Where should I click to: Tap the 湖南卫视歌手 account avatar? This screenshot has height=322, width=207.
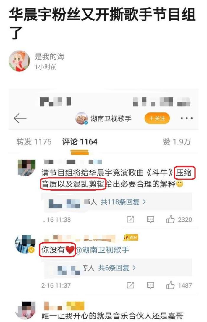click(x=81, y=118)
